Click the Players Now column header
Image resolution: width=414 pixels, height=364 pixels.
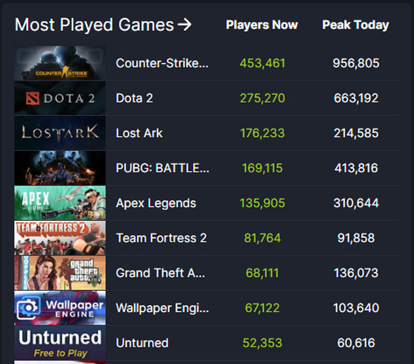pos(262,25)
